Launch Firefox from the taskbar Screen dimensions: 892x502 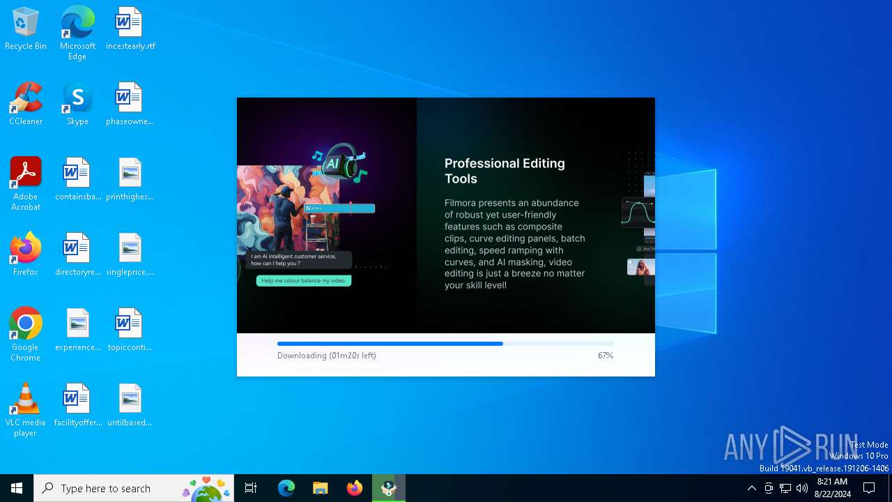355,488
